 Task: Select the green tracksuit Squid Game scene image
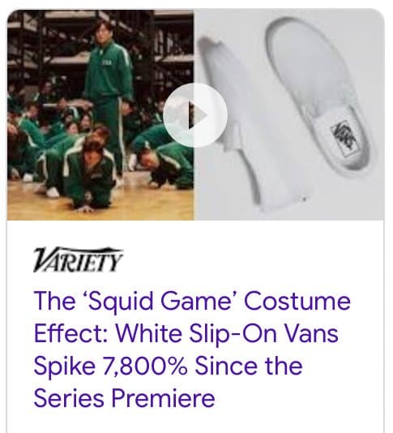[100, 115]
